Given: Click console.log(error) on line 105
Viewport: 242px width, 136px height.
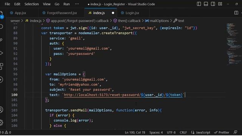Looking at the screenshot, I should [x=72, y=121].
